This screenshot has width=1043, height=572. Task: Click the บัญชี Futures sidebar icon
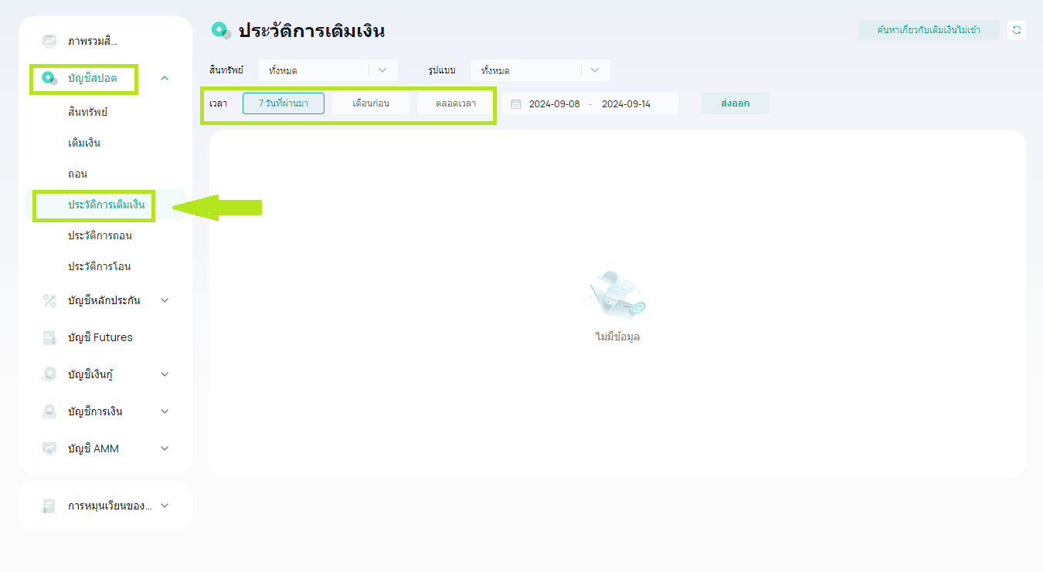point(49,337)
